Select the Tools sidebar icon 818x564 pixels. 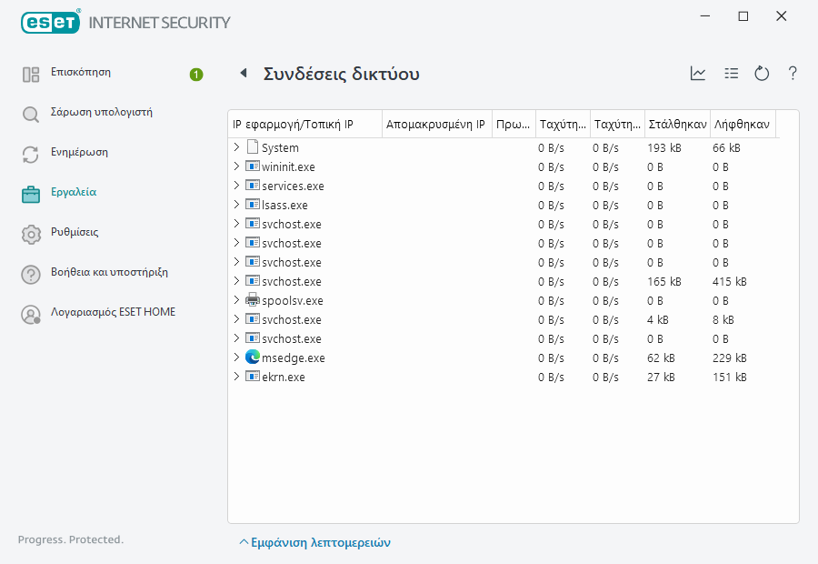click(73, 193)
